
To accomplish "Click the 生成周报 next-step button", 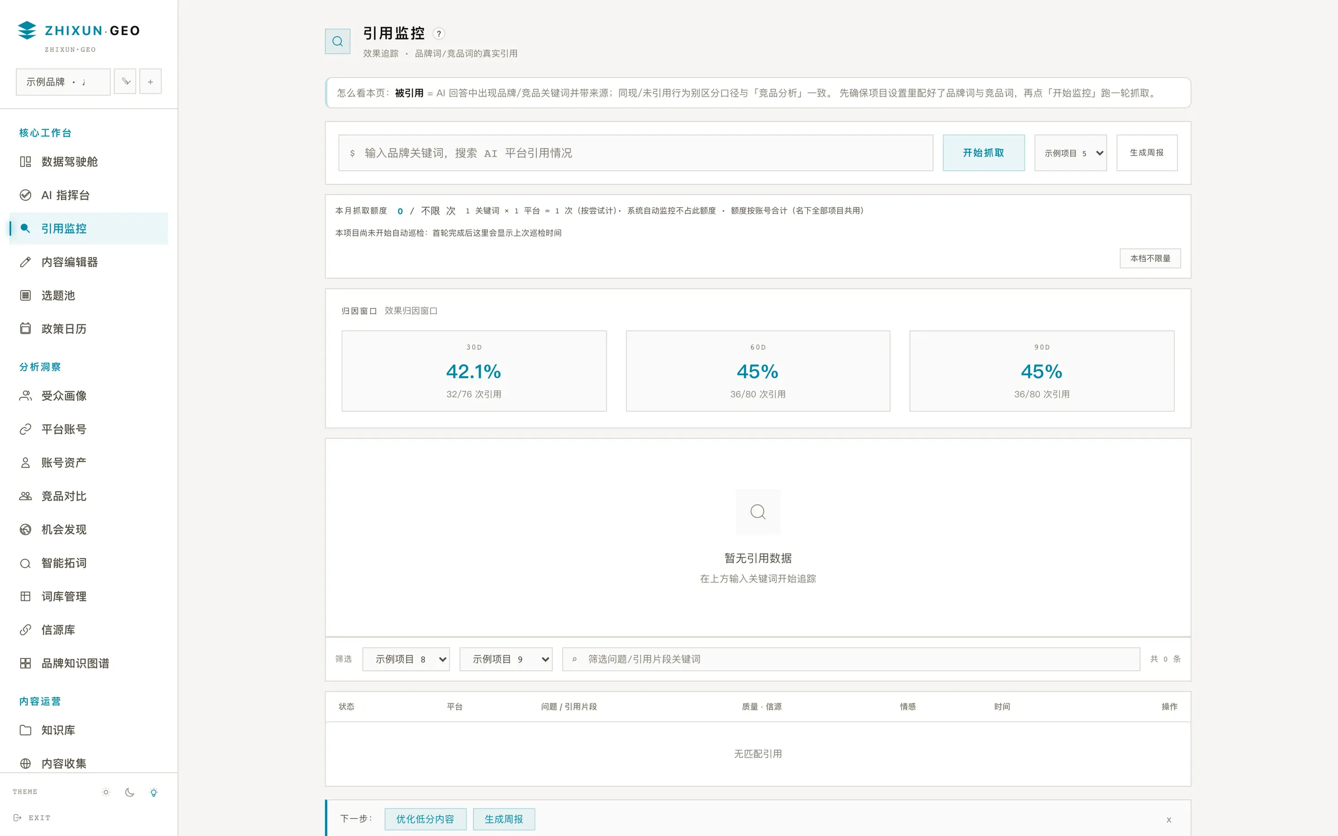I will tap(504, 819).
